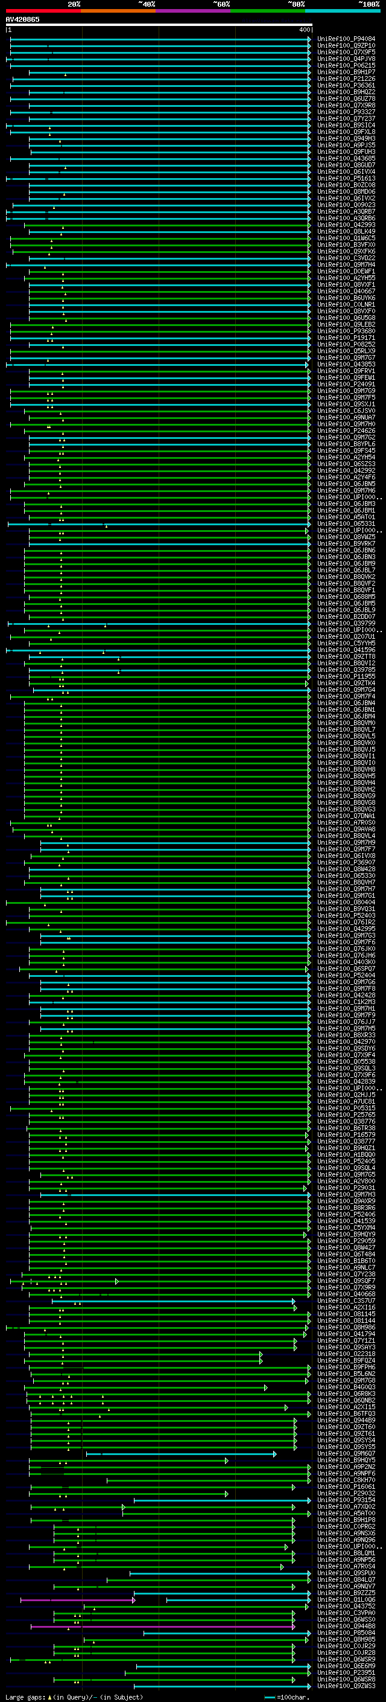Click the green ~80% legend segment
The height and width of the screenshot is (1702, 386).
tap(268, 11)
